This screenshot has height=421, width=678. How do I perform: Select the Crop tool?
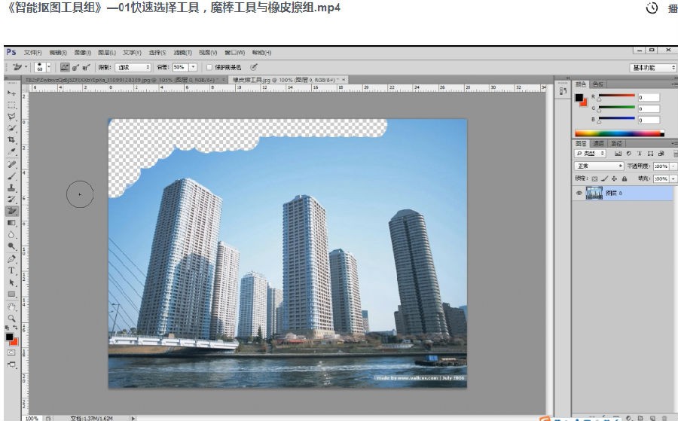click(x=11, y=140)
